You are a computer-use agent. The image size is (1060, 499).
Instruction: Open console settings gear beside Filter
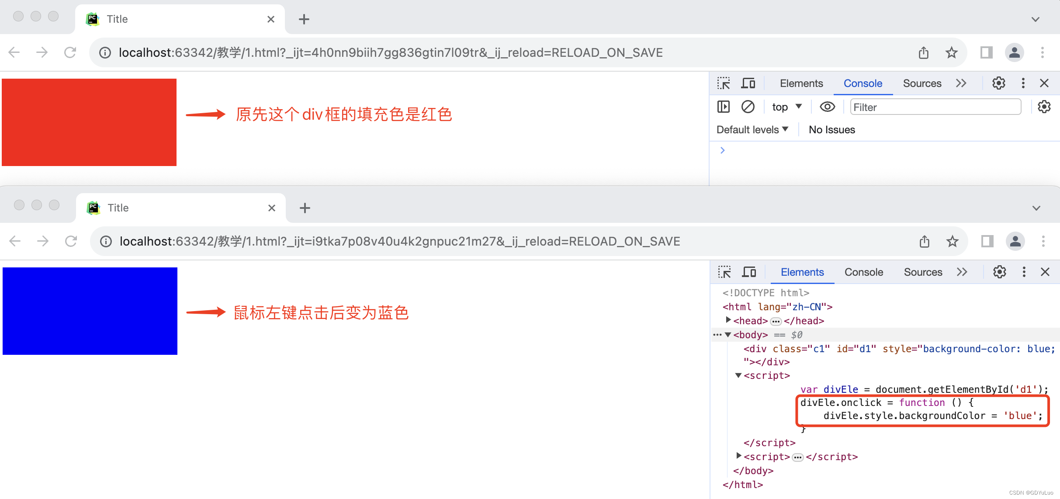[x=1044, y=107]
